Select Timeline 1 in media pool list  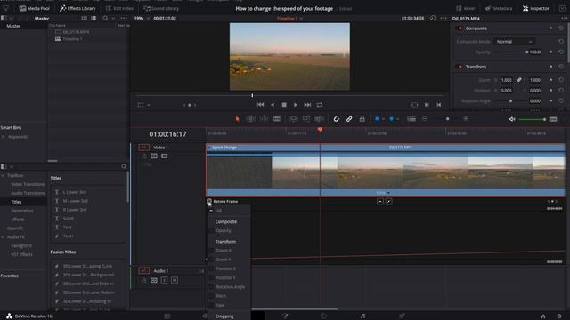[72, 39]
